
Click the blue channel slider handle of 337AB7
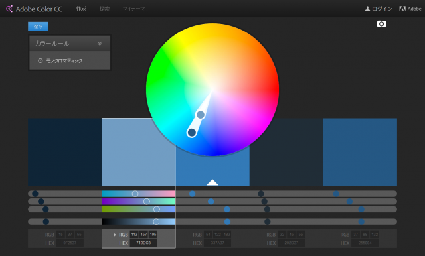coord(227,209)
